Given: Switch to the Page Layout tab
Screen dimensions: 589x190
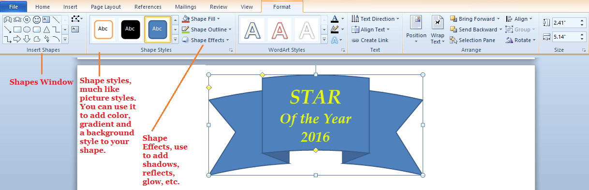Looking at the screenshot, I should tap(105, 7).
